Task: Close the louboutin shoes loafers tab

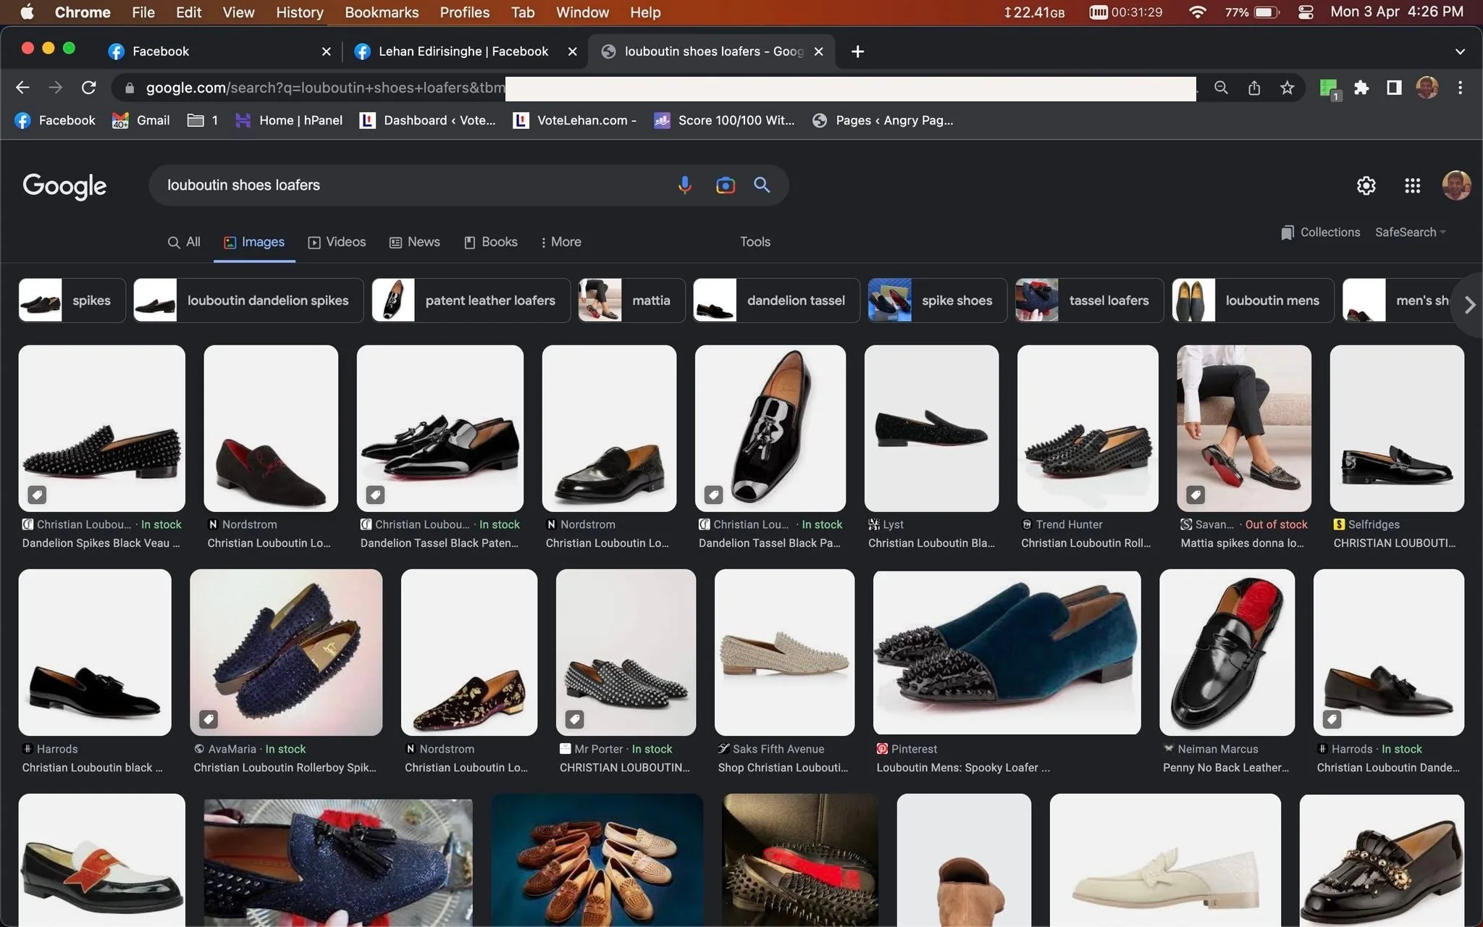Action: coord(819,51)
